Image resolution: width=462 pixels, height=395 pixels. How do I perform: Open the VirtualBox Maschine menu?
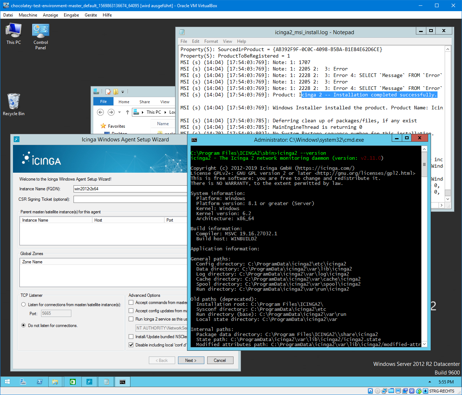tap(28, 15)
